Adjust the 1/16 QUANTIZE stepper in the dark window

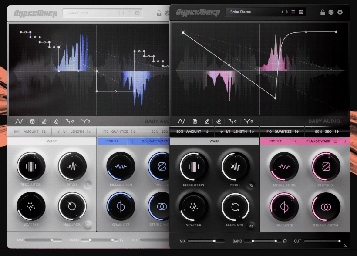tap(296, 131)
